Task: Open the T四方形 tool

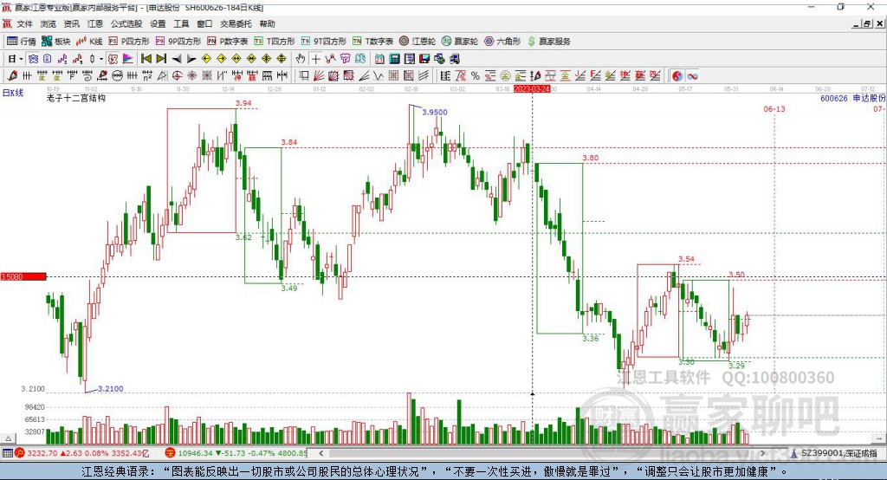Action: (275, 42)
